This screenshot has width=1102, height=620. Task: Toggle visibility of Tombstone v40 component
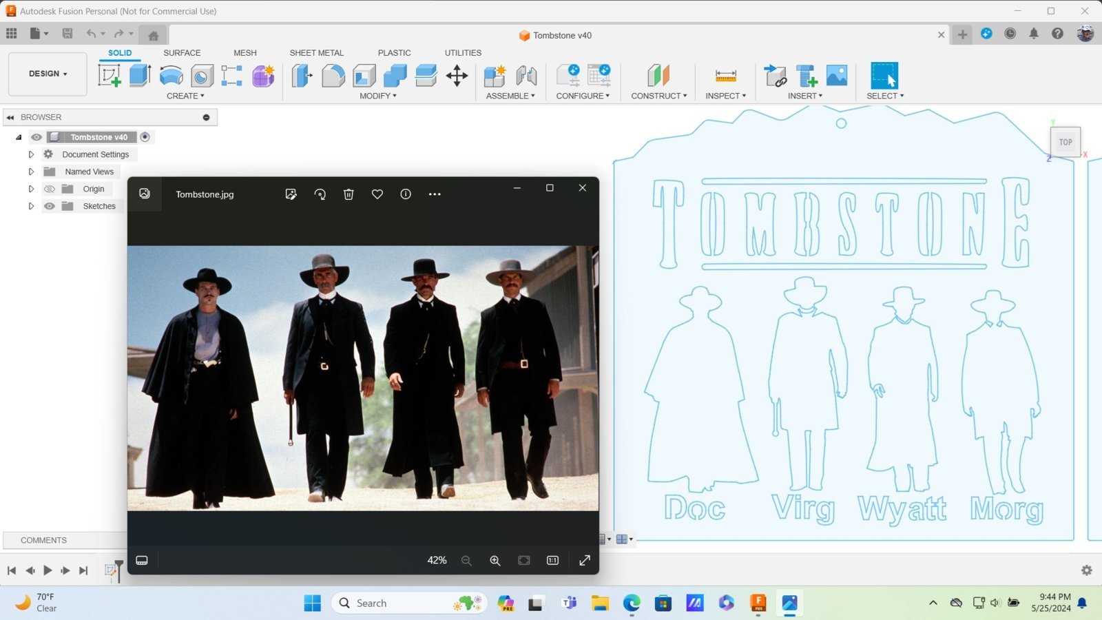tap(37, 137)
